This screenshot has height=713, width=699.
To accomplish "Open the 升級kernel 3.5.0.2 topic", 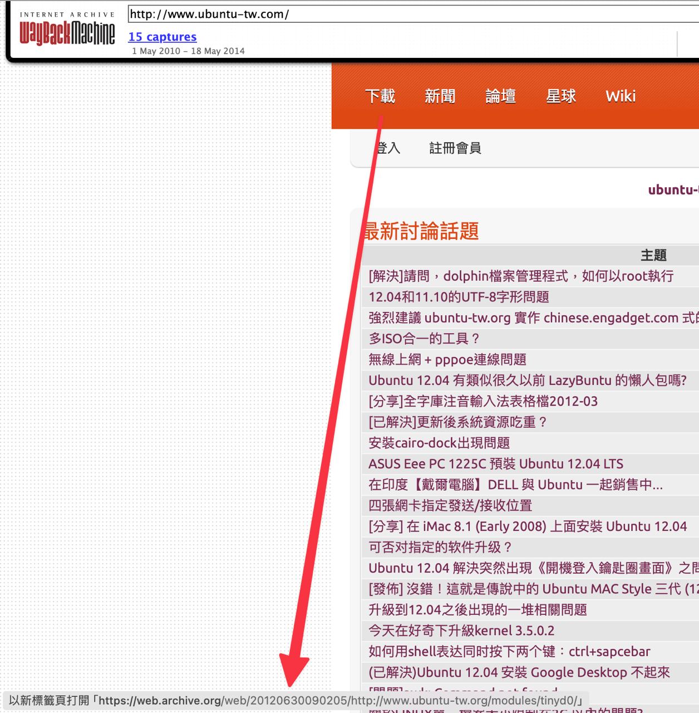I will coord(461,631).
